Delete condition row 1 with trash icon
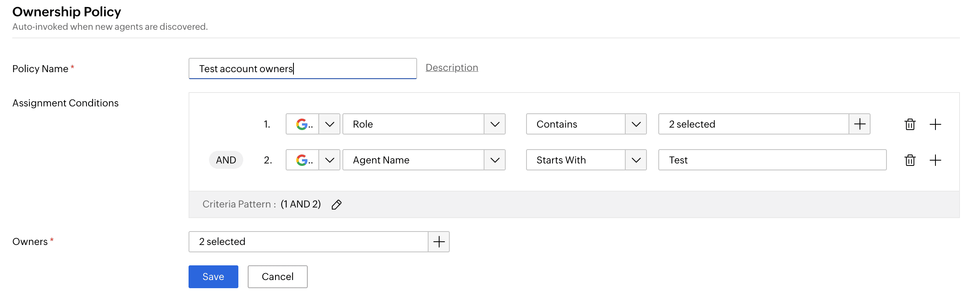The height and width of the screenshot is (300, 973). (910, 124)
